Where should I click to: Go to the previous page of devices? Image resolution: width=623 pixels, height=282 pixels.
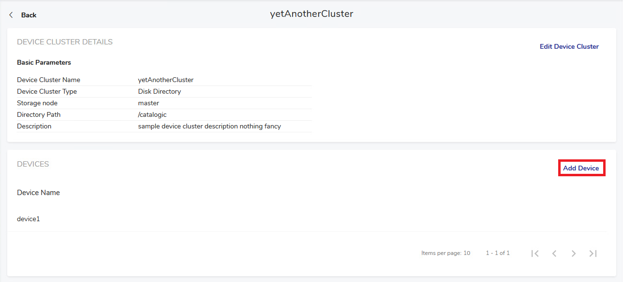554,254
